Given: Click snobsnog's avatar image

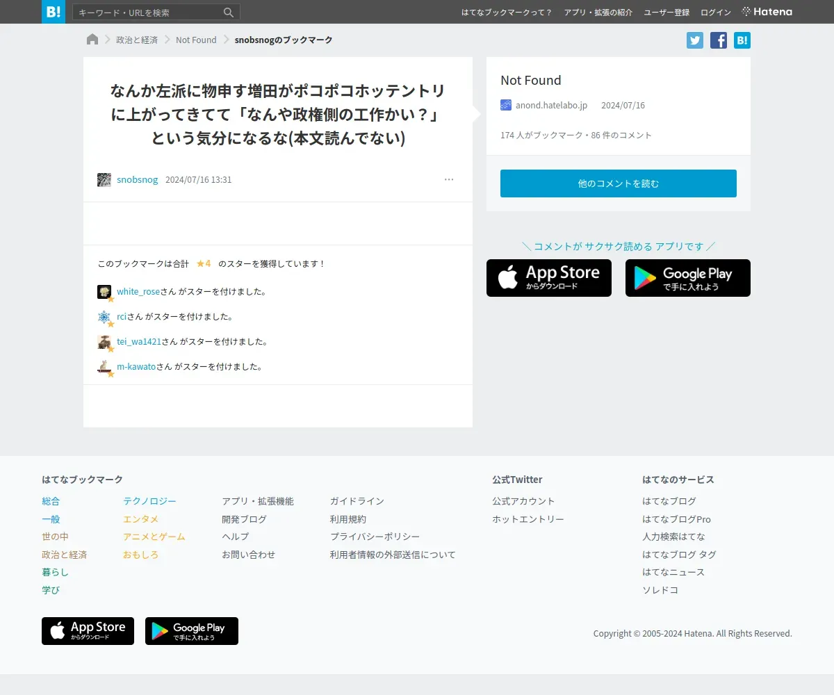Looking at the screenshot, I should click(104, 180).
